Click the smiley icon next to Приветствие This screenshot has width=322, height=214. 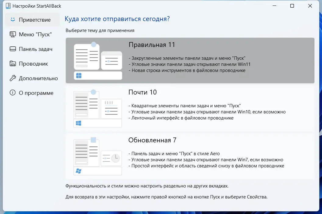tap(13, 20)
